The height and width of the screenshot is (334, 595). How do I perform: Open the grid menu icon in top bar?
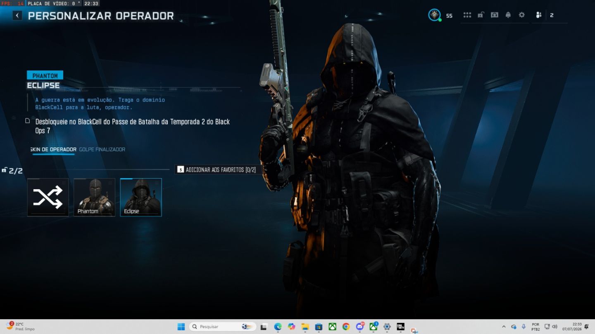pos(467,15)
